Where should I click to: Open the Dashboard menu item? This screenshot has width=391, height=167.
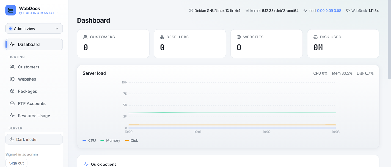coord(34,44)
